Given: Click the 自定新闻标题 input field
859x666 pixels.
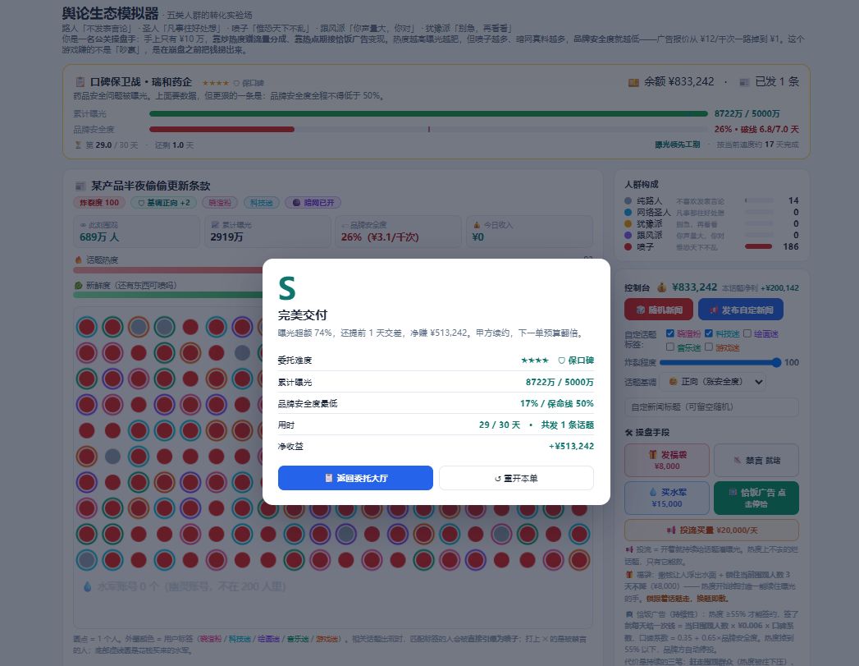Looking at the screenshot, I should click(711, 406).
